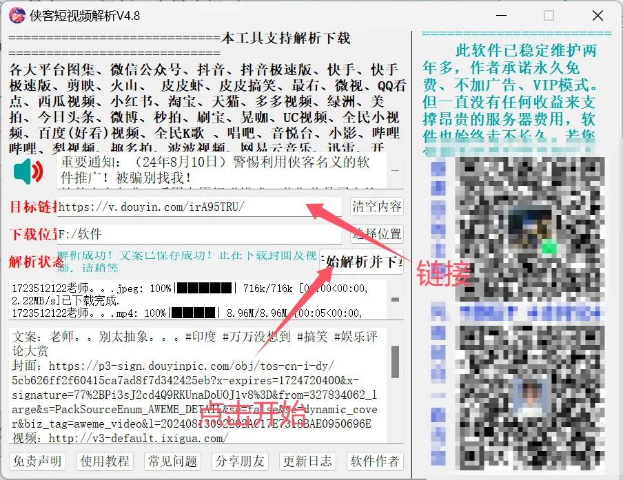Open the 免费声明 disclaimer

pyautogui.click(x=37, y=462)
